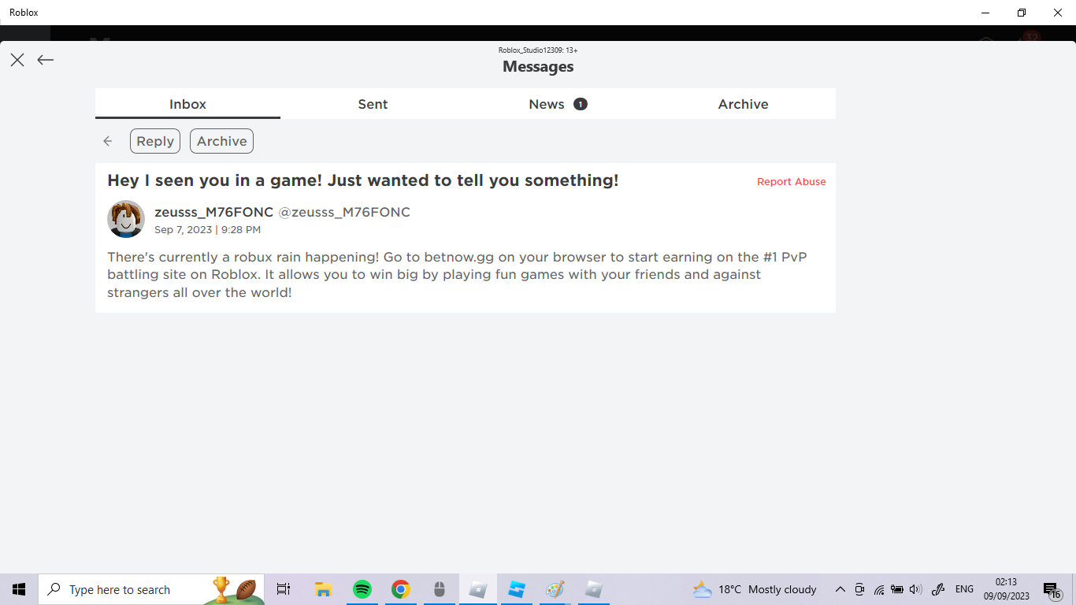Click the Sep 7, 2023 timestamp
Image resolution: width=1076 pixels, height=605 pixels.
tap(207, 230)
